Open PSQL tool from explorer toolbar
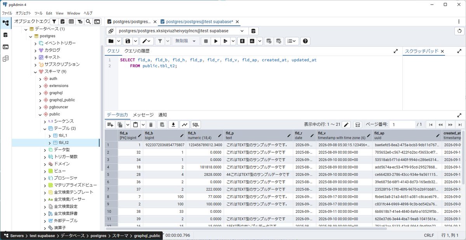 click(97, 22)
